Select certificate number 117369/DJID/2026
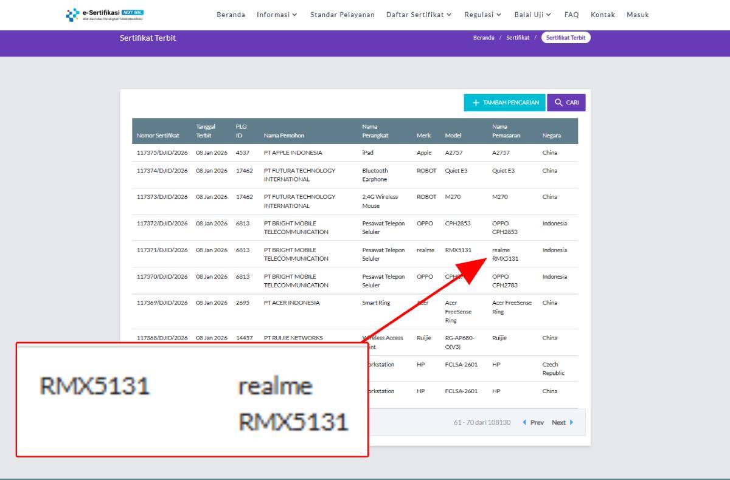The width and height of the screenshot is (730, 480). (x=162, y=303)
